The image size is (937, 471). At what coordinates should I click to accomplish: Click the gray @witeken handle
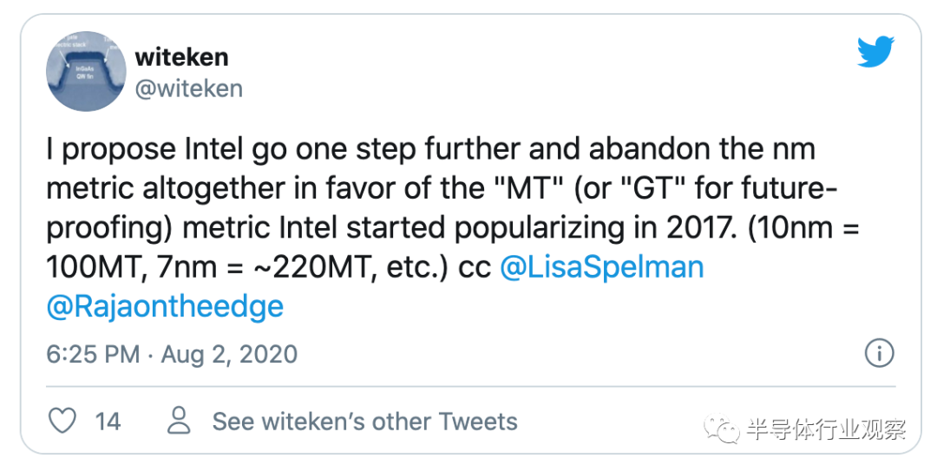click(189, 88)
